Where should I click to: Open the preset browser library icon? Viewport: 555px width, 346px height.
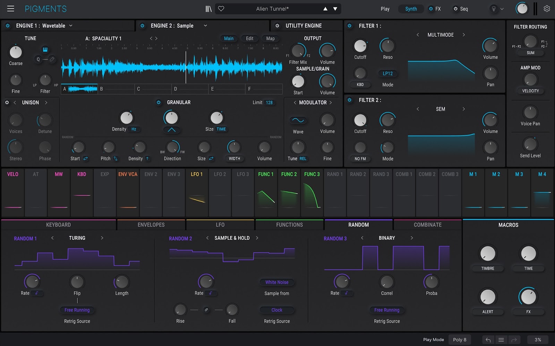208,9
